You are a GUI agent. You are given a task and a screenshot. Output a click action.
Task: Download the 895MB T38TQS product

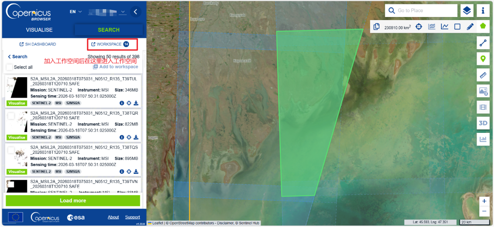coord(136,172)
